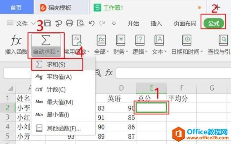The height and width of the screenshot is (144, 231).
Task: Click the 文本 functions icon
Action: (159, 40)
